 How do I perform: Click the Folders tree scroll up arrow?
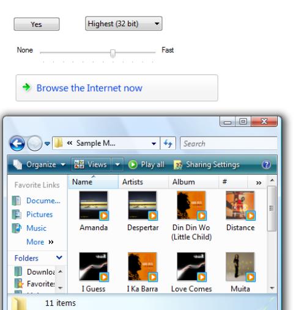61,272
